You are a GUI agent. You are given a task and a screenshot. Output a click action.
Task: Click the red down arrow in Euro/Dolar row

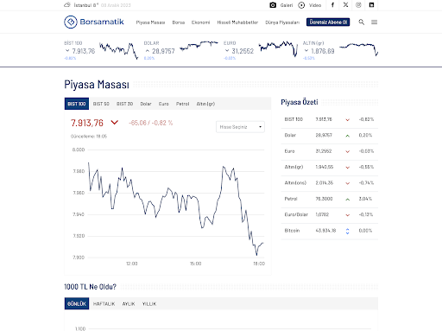coord(348,215)
